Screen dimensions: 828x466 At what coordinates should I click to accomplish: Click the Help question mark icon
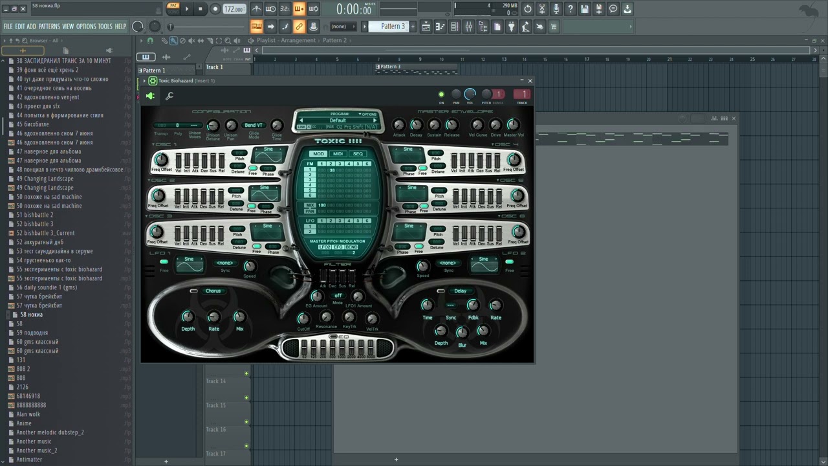[571, 9]
